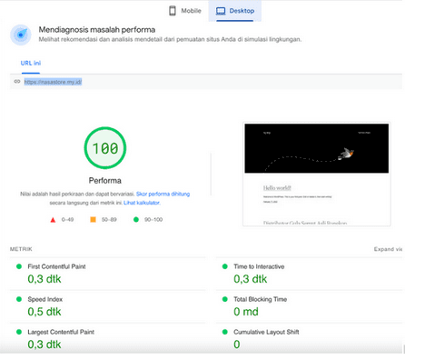This screenshot has width=425, height=360.
Task: Click the Total Blocking Time metric label
Action: 261,299
